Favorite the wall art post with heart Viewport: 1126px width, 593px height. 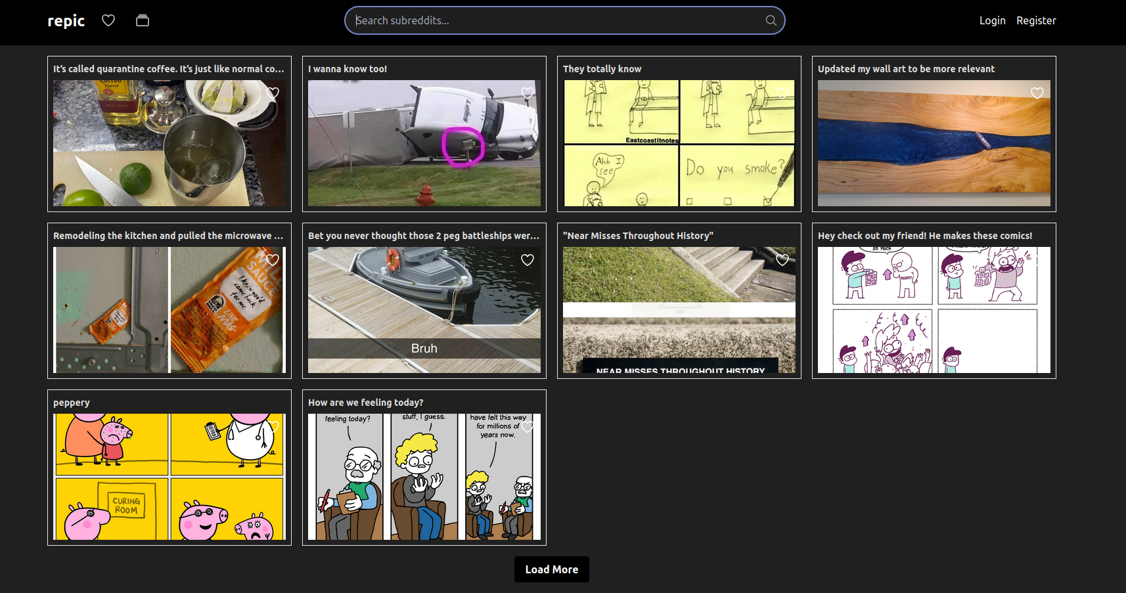tap(1037, 93)
